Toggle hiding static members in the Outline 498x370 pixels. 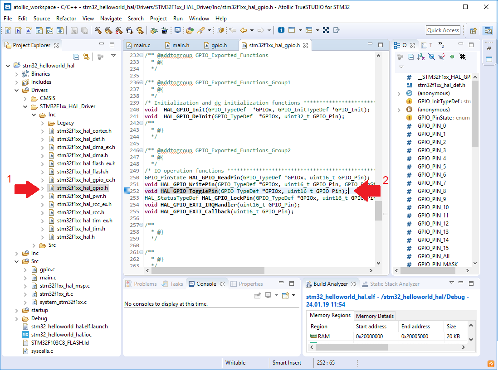pyautogui.click(x=441, y=56)
